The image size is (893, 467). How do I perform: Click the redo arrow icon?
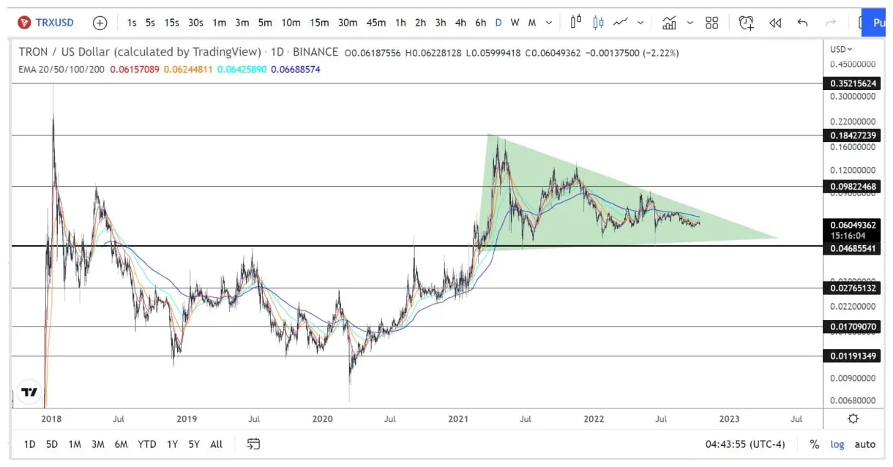pos(831,23)
